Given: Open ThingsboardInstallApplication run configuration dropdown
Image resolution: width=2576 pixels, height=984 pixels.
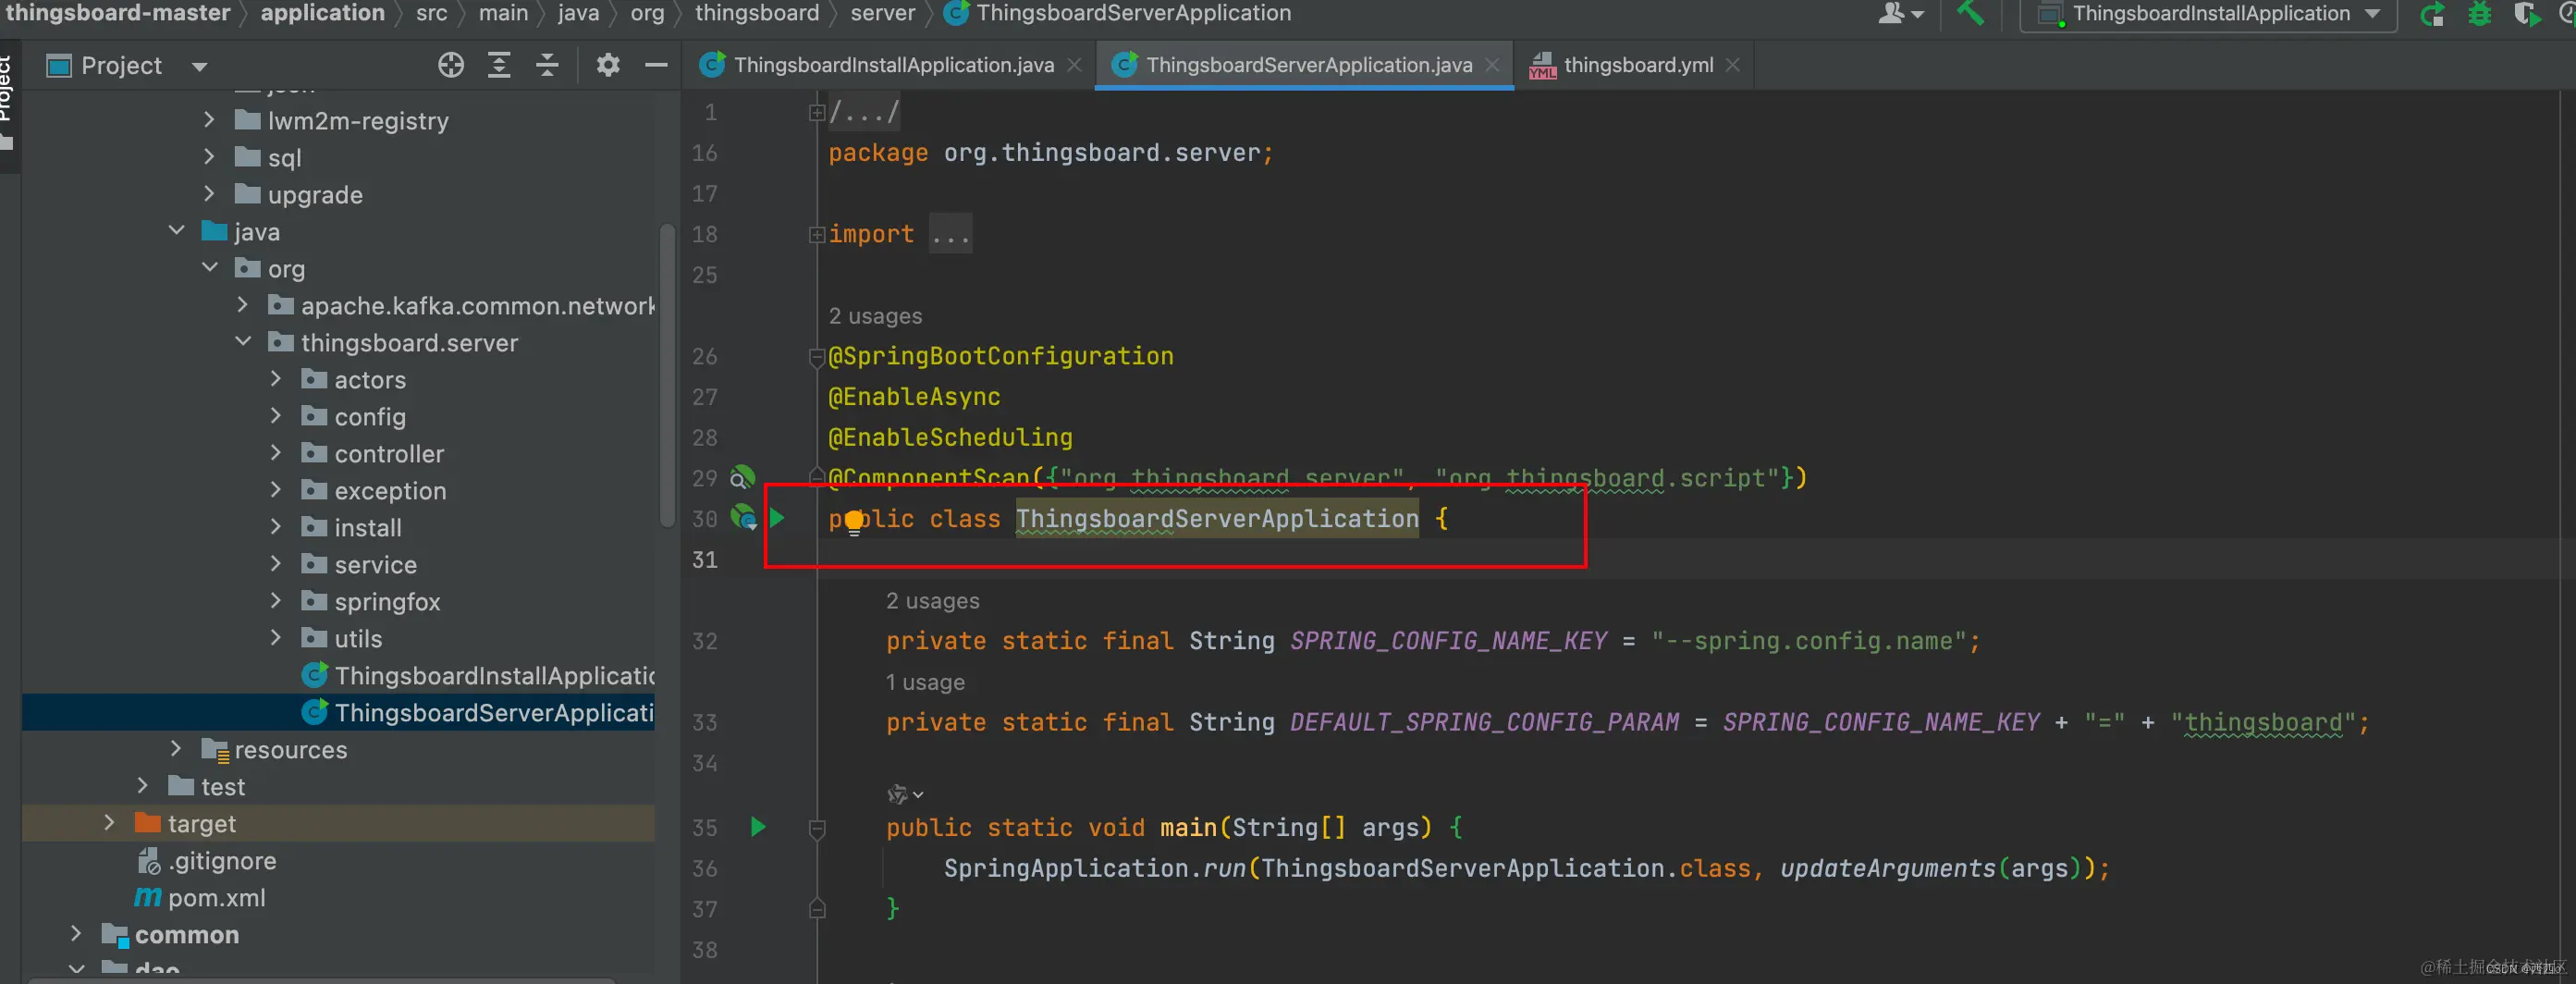Looking at the screenshot, I should (2208, 14).
